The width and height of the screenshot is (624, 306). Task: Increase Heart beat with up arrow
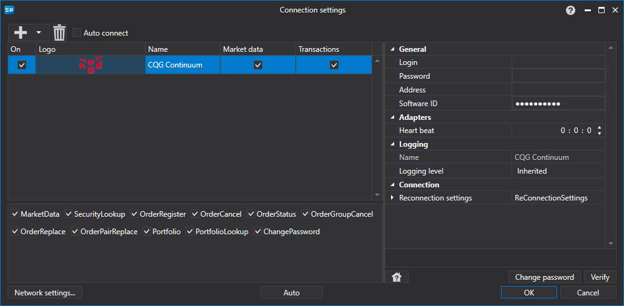[x=599, y=128]
